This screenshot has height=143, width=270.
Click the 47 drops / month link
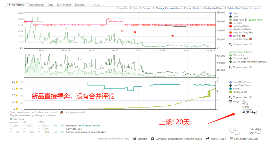pos(91,125)
